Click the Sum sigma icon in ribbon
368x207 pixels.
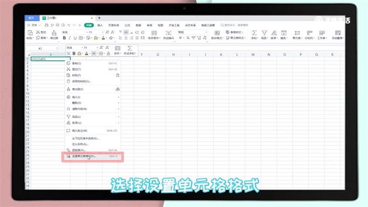(x=254, y=33)
